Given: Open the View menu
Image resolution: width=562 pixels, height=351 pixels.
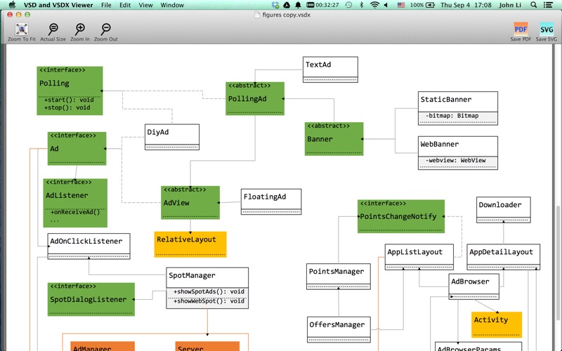Looking at the screenshot, I should (145, 5).
